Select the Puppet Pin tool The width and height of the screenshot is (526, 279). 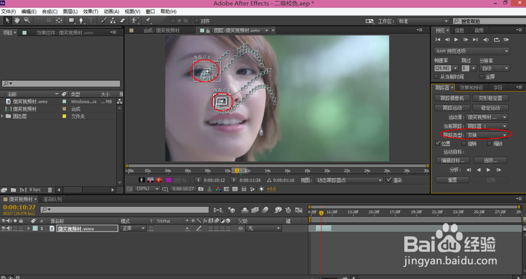tap(148, 21)
